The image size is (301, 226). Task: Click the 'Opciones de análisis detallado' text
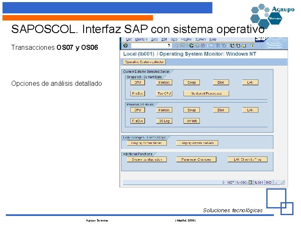[56, 84]
